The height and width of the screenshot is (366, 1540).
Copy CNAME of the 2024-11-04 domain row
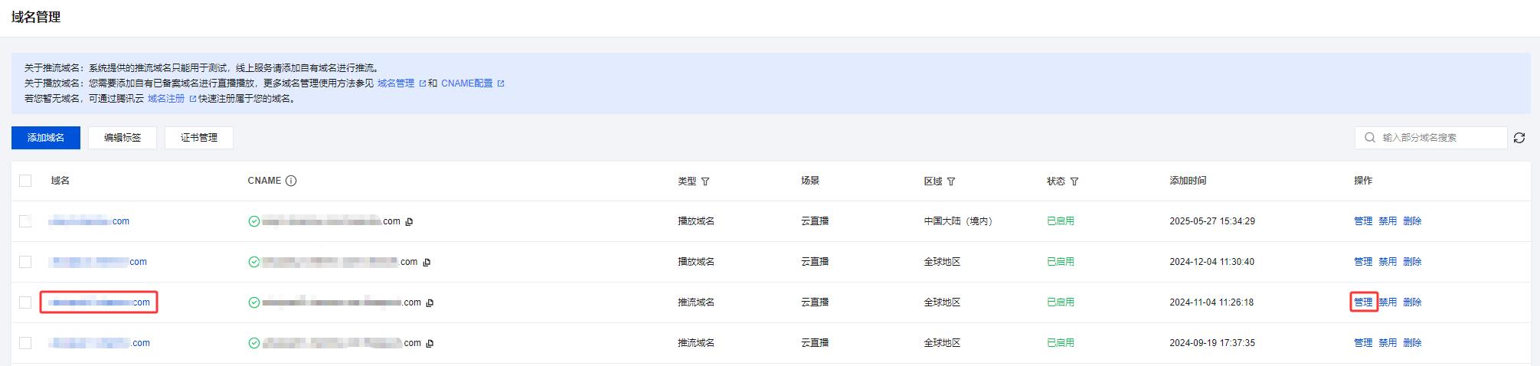click(x=430, y=303)
